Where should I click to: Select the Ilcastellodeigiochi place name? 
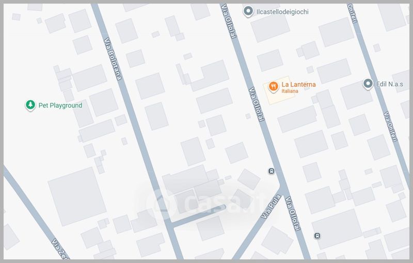tap(282, 11)
